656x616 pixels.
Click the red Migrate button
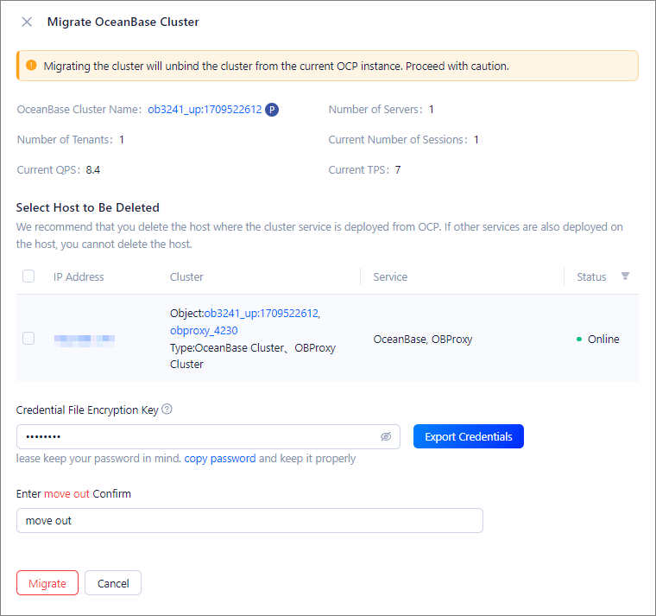[x=47, y=583]
